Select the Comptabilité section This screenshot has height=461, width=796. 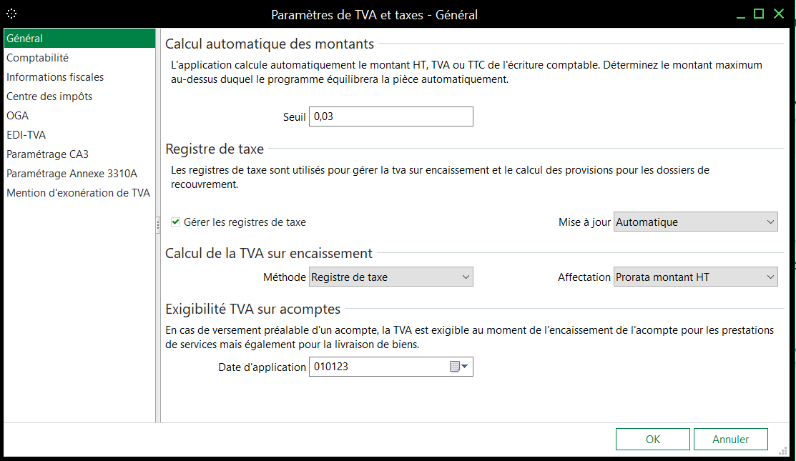[38, 58]
